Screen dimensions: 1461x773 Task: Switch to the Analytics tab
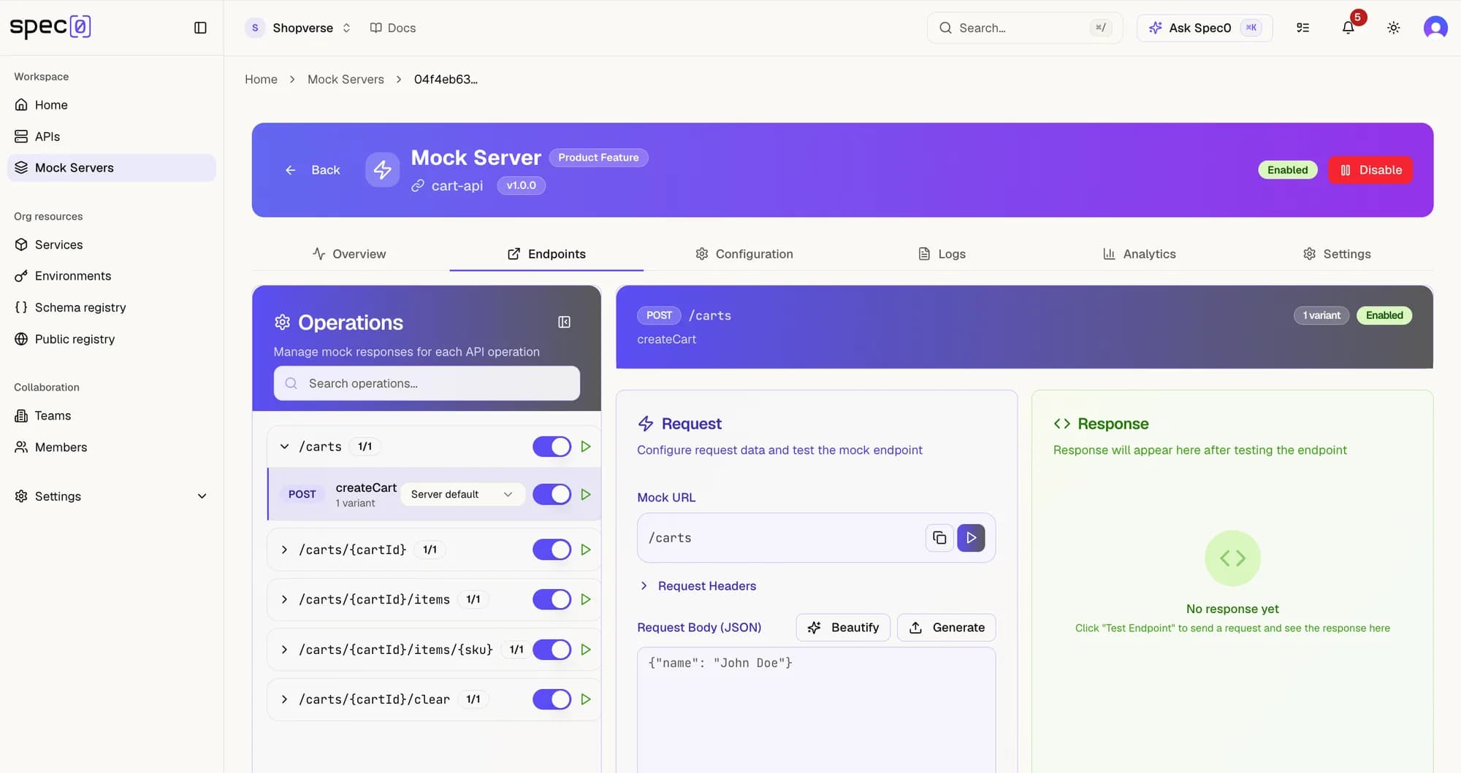[1139, 254]
